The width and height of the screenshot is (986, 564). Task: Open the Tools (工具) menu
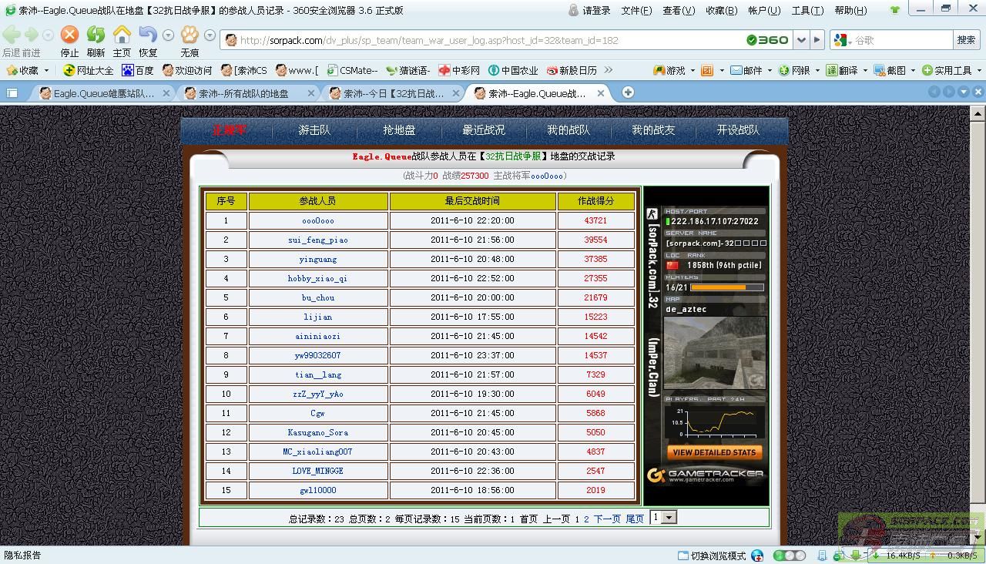807,11
